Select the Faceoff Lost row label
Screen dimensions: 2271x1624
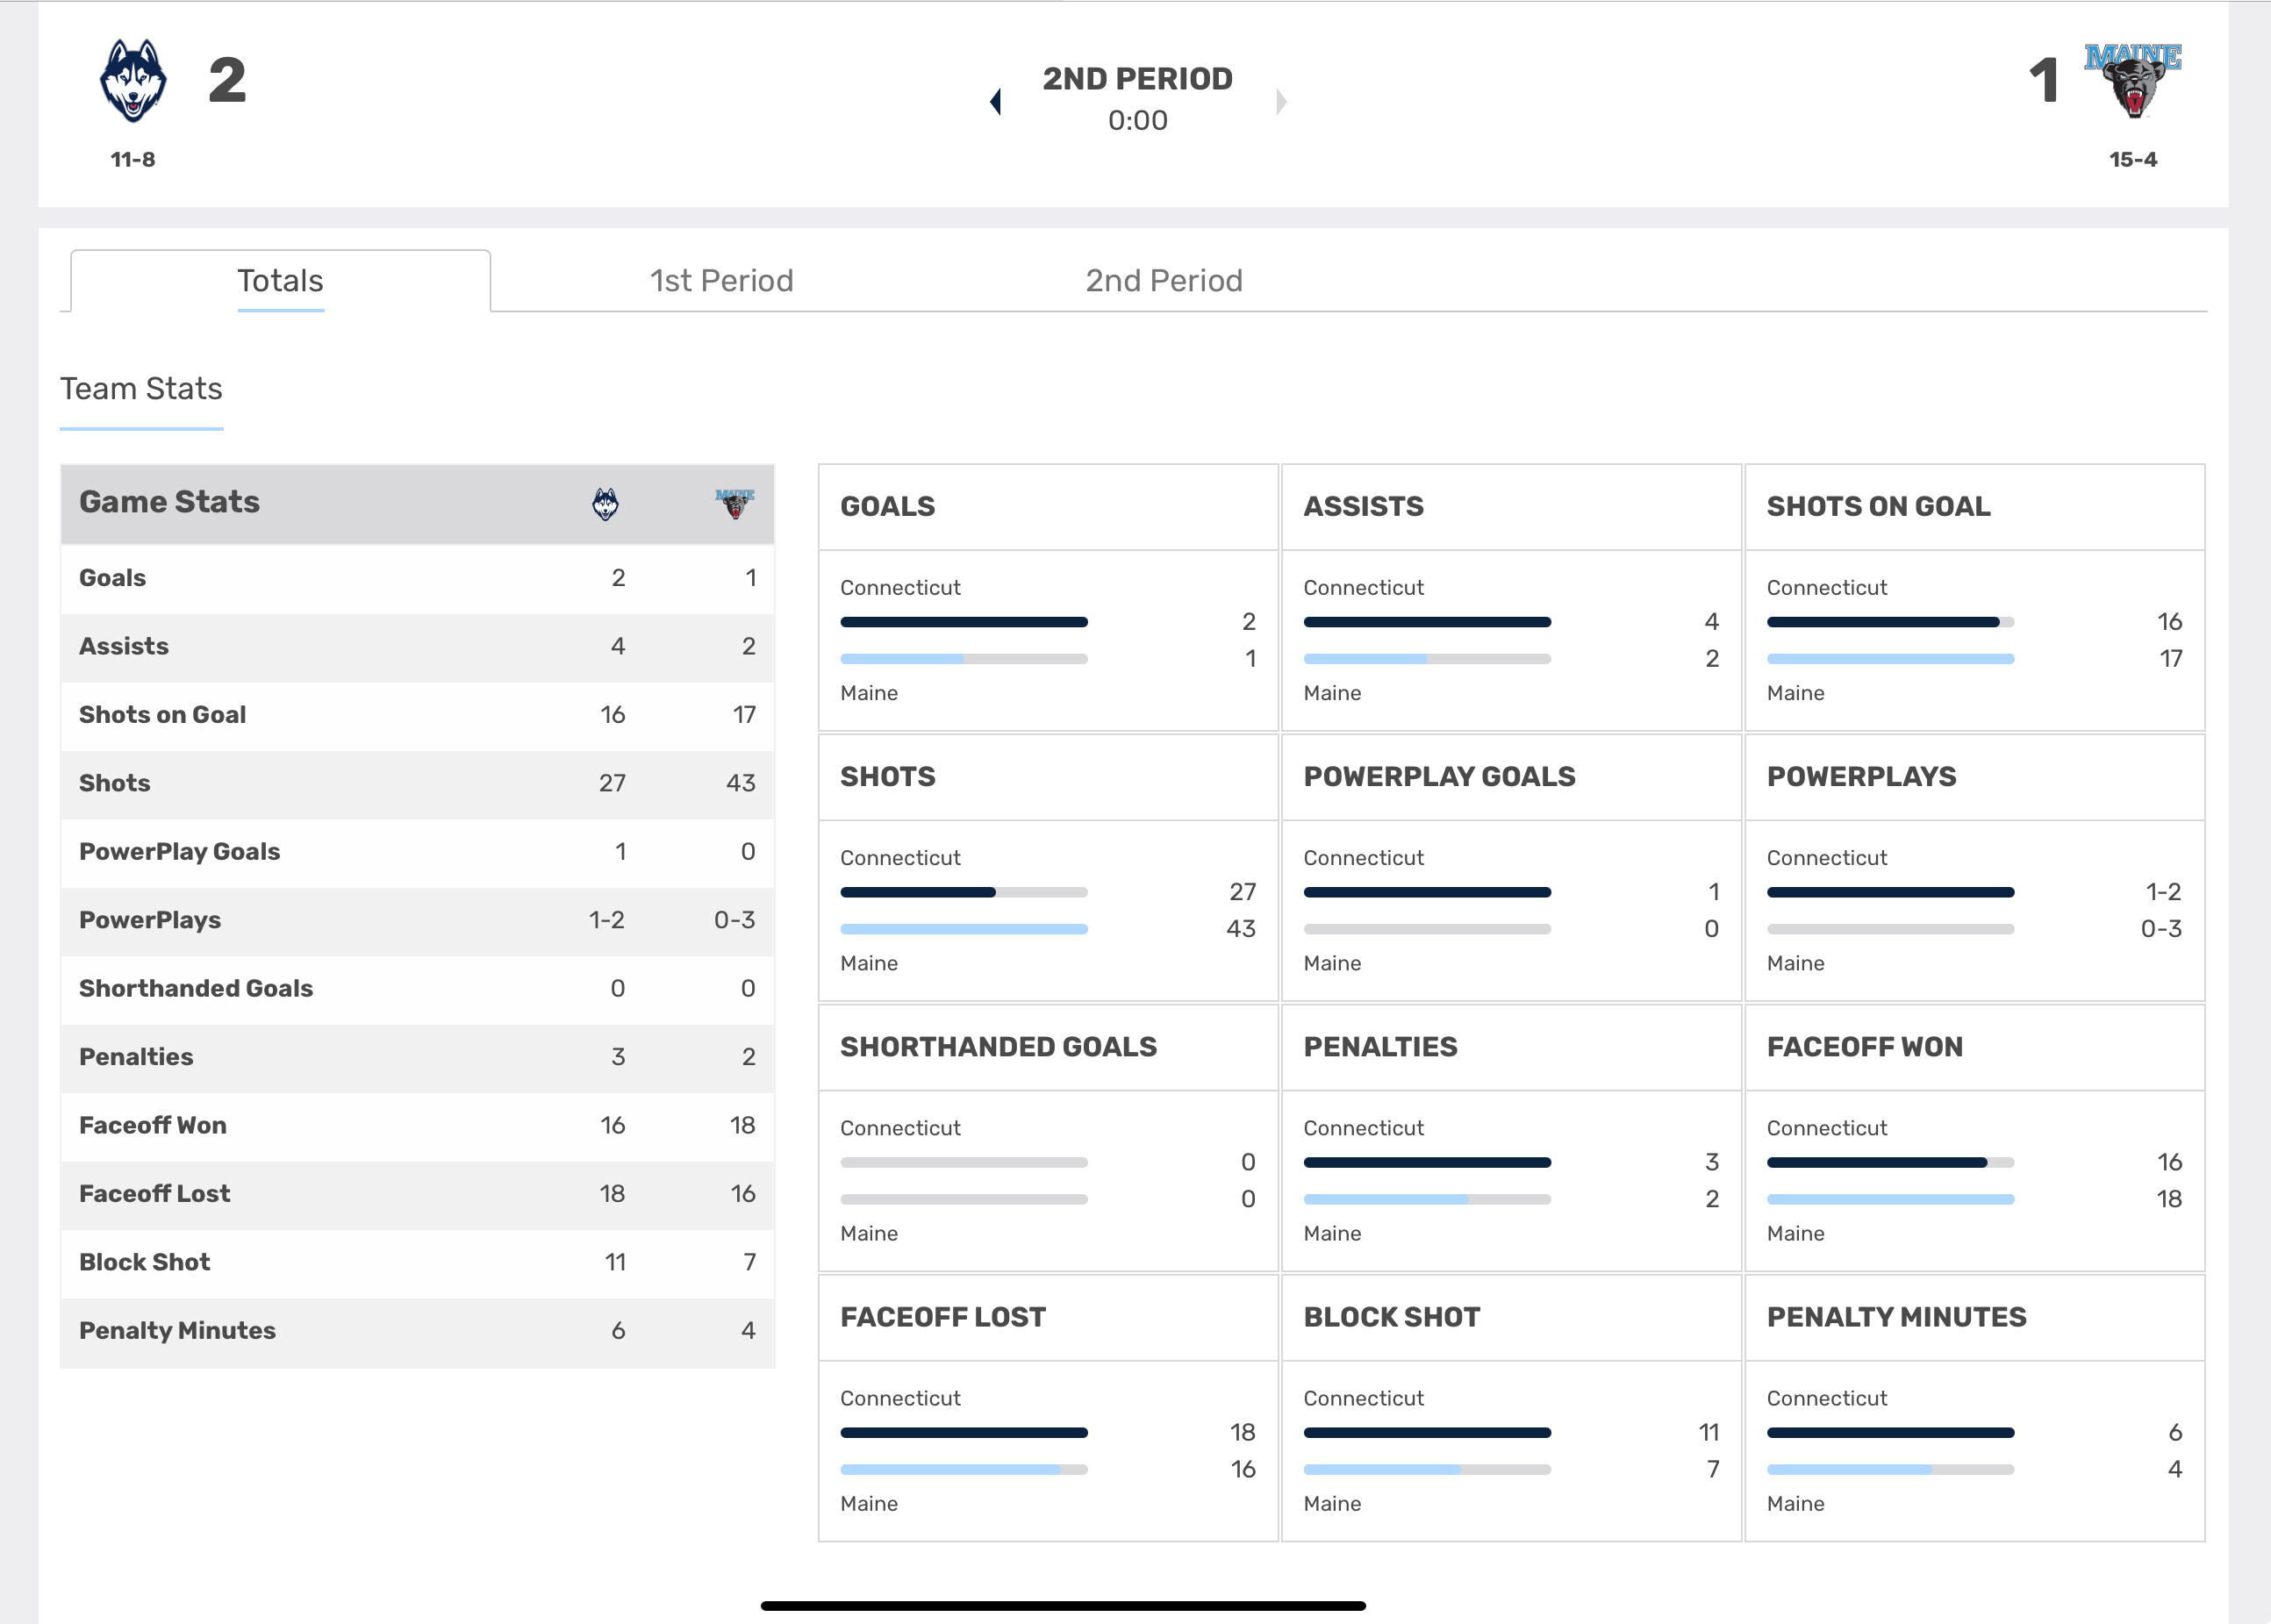click(154, 1194)
